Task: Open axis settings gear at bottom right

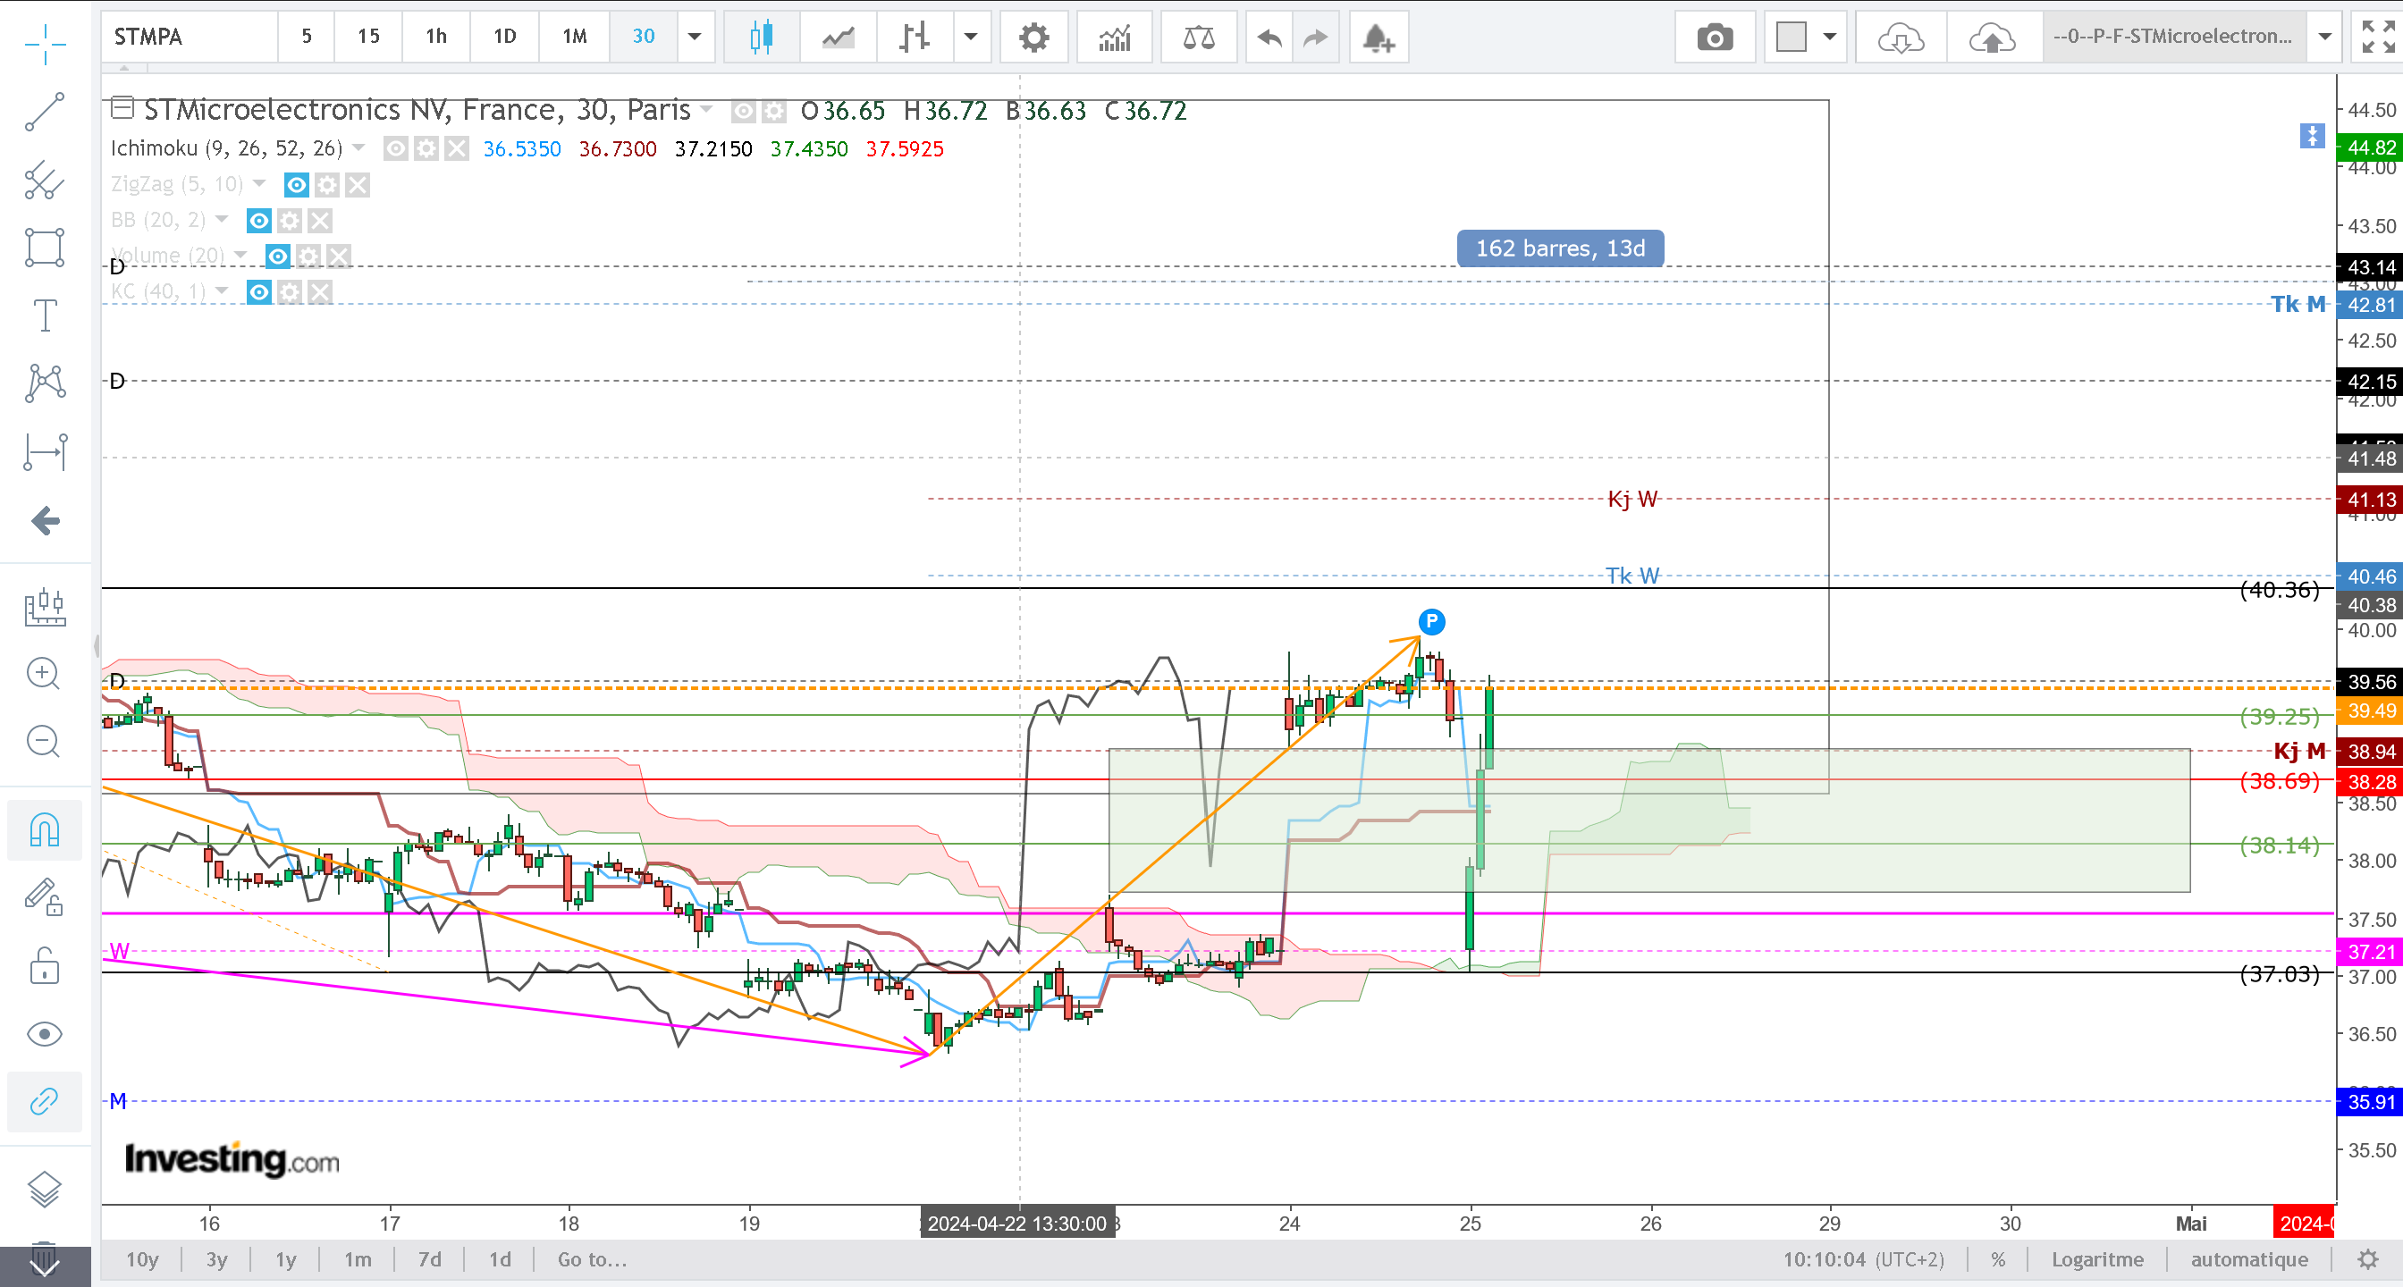Action: click(2367, 1260)
